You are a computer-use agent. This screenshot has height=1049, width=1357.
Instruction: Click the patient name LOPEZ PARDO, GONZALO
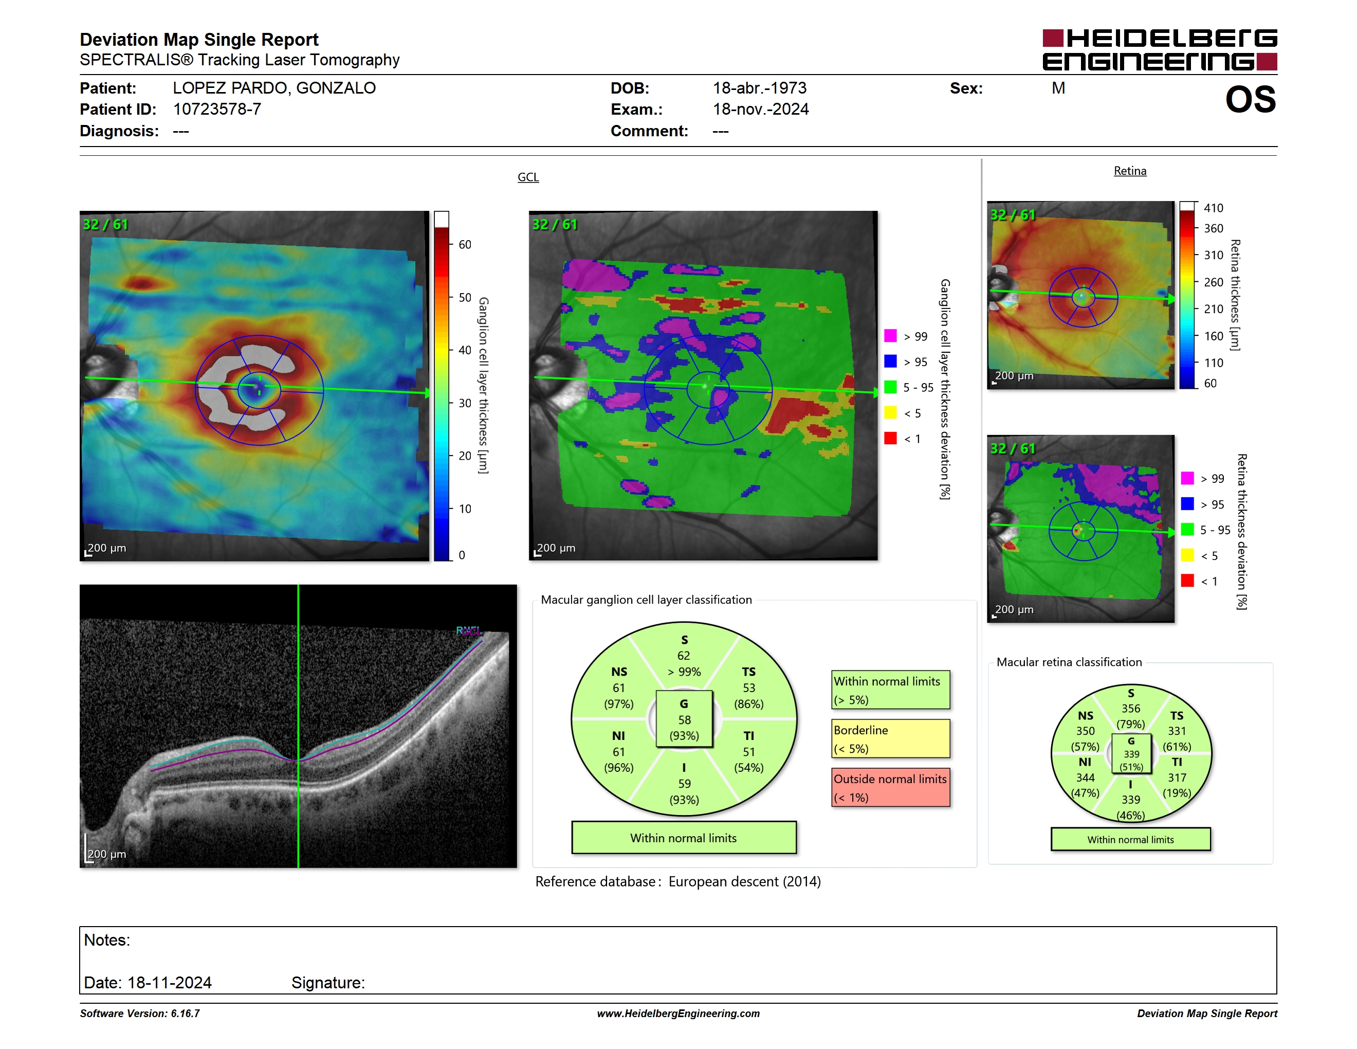274,88
